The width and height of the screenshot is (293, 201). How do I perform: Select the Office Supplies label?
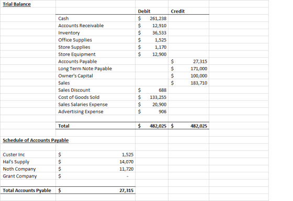(x=75, y=40)
